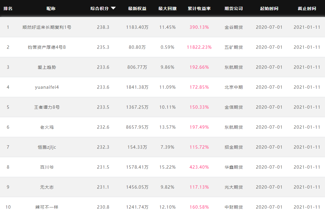The height and width of the screenshot is (215, 325).
Task: Click the 期货公司 column header
Action: tap(234, 8)
